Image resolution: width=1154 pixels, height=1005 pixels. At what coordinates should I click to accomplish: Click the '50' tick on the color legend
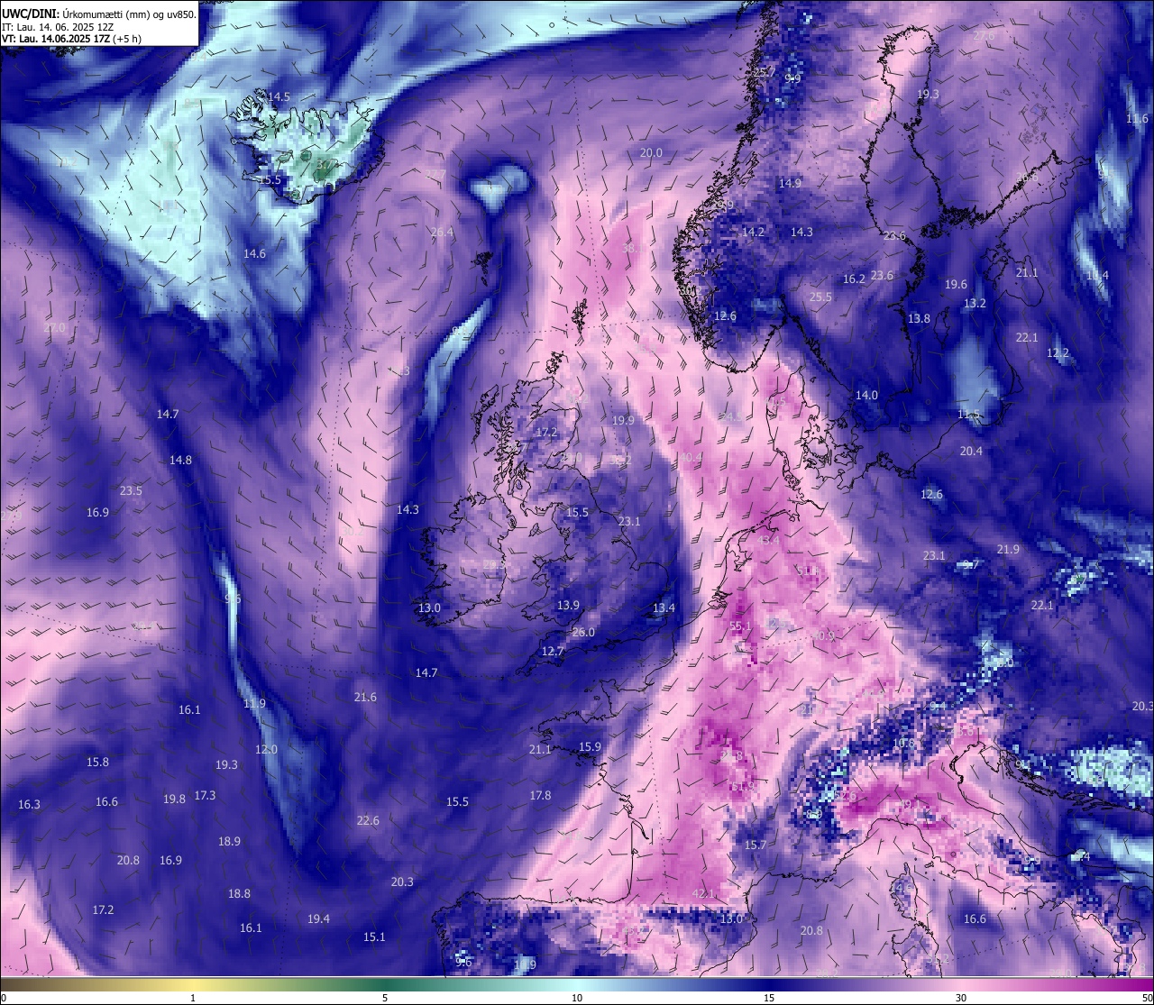(x=1147, y=998)
